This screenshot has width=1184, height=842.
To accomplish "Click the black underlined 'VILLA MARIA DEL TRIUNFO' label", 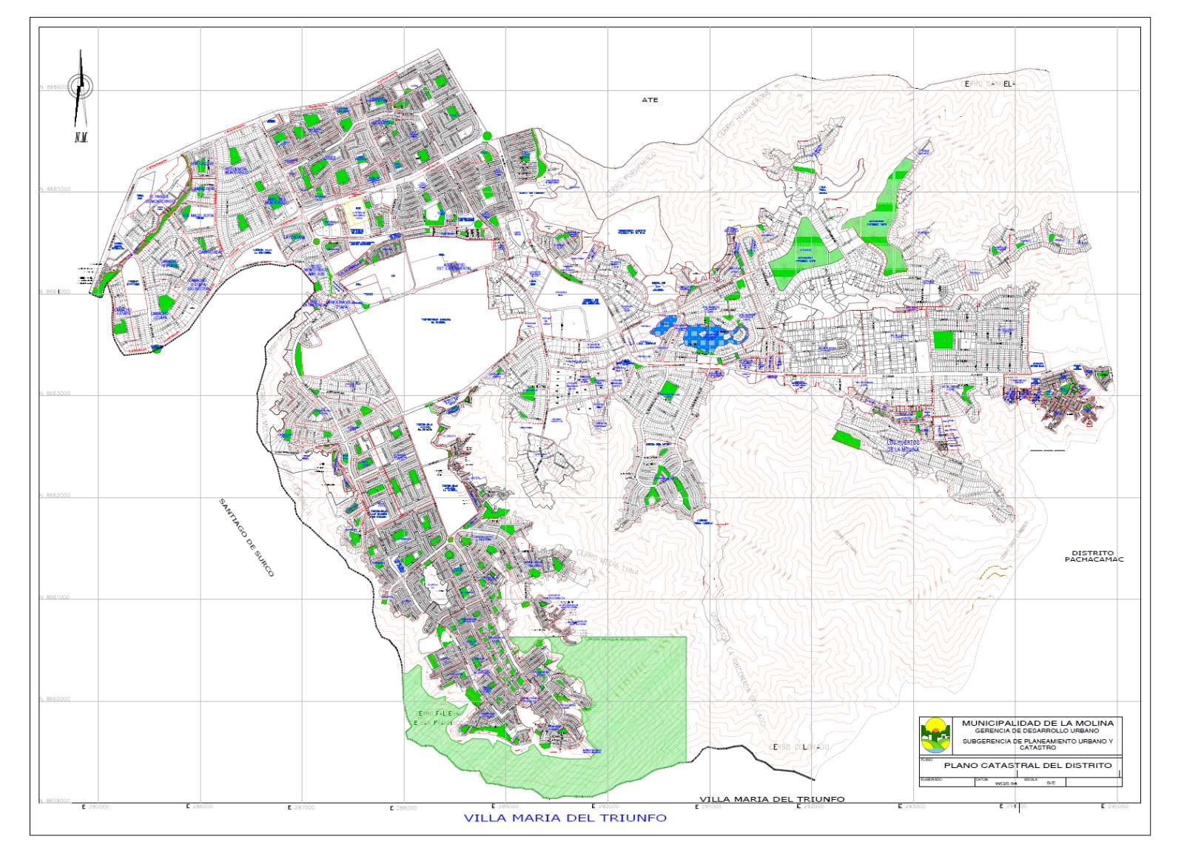I will [772, 799].
